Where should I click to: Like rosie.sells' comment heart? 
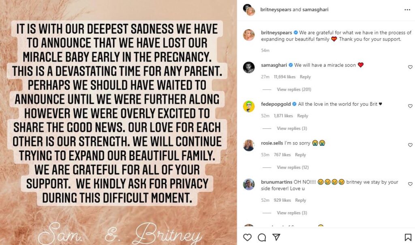pos(410,145)
